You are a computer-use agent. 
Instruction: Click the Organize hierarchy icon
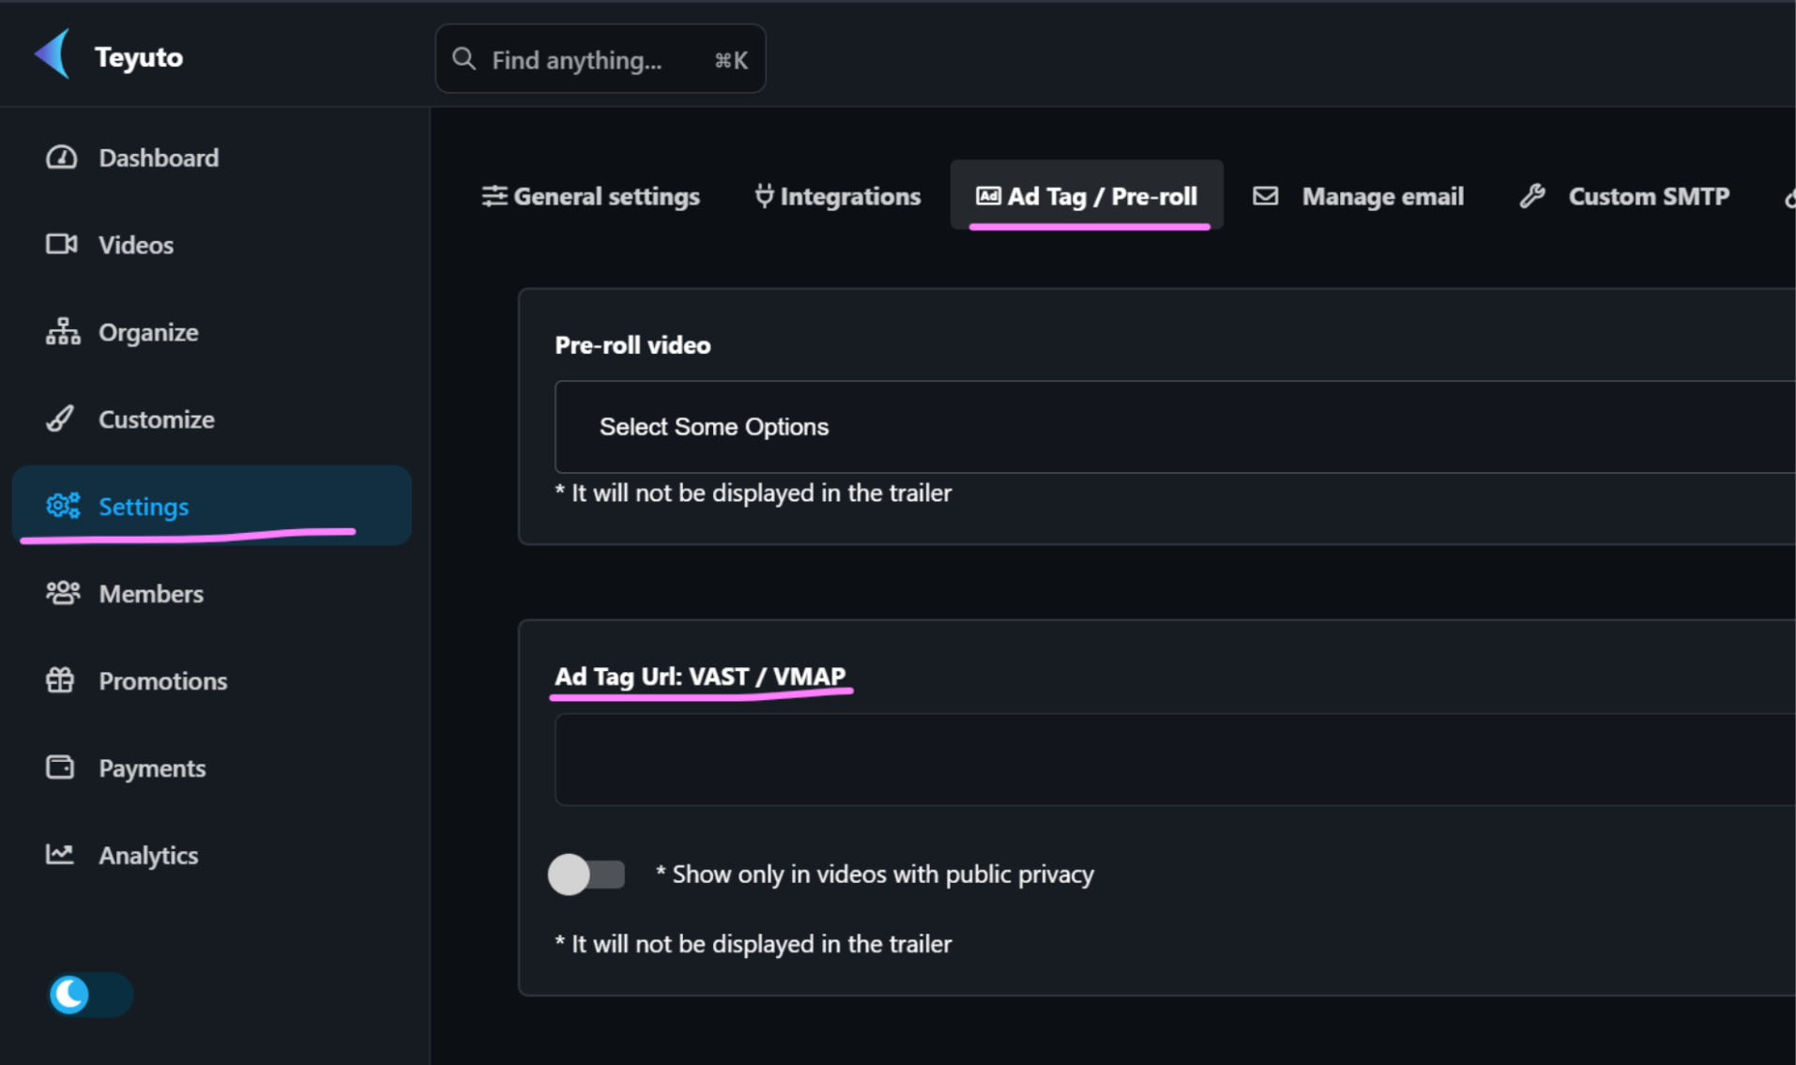63,332
